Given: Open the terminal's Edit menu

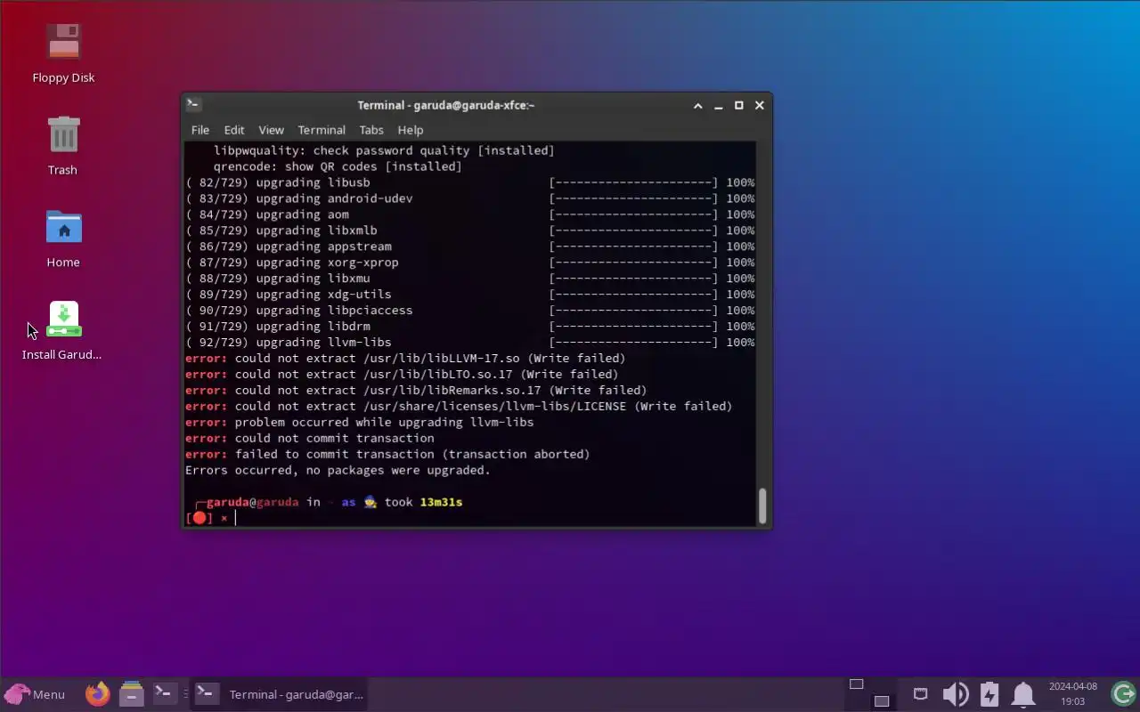Looking at the screenshot, I should [233, 130].
